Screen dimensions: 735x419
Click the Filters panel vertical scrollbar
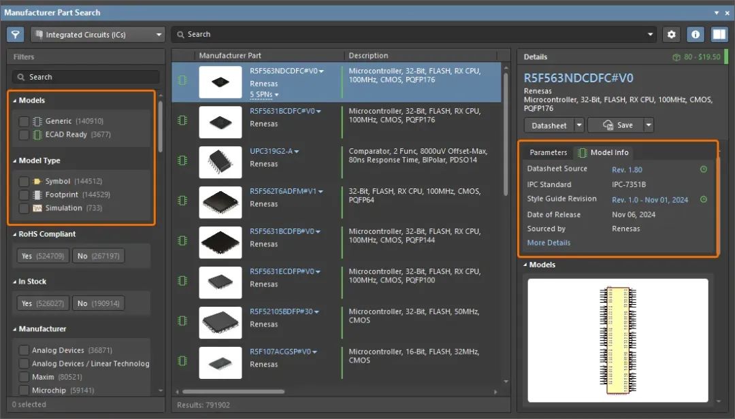coord(161,127)
